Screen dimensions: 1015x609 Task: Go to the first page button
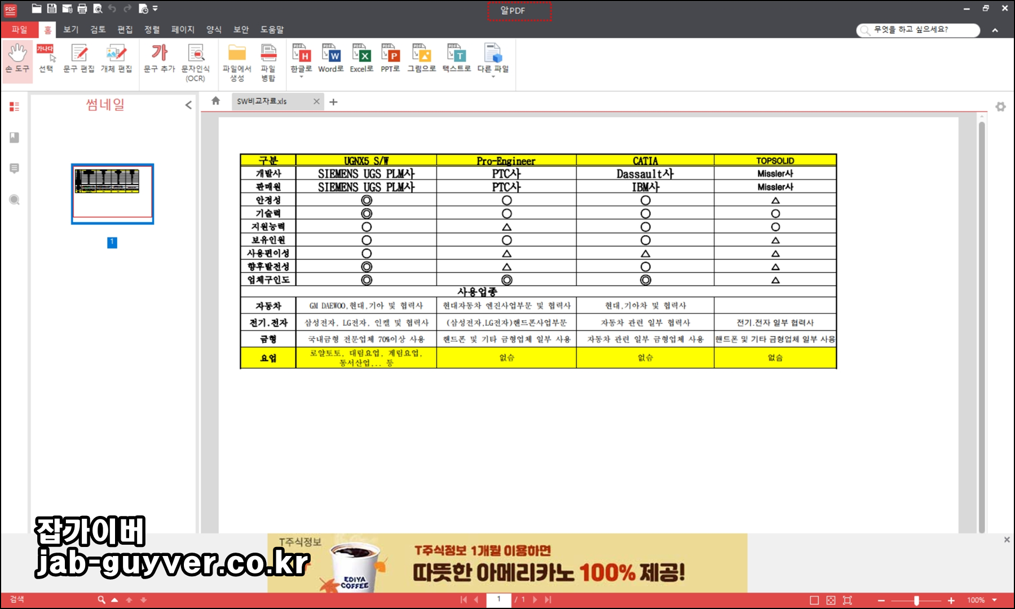[x=464, y=600]
